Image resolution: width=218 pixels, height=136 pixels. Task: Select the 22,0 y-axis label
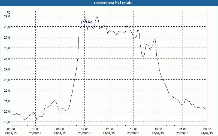click(7, 90)
